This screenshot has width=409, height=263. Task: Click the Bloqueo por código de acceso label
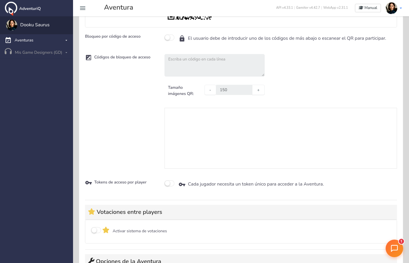tap(113, 37)
